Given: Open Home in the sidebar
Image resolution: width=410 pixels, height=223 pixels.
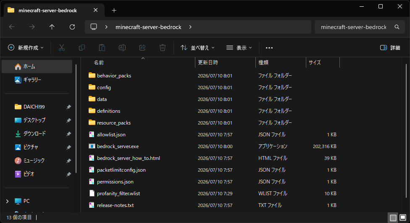Looking at the screenshot, I should [37, 66].
